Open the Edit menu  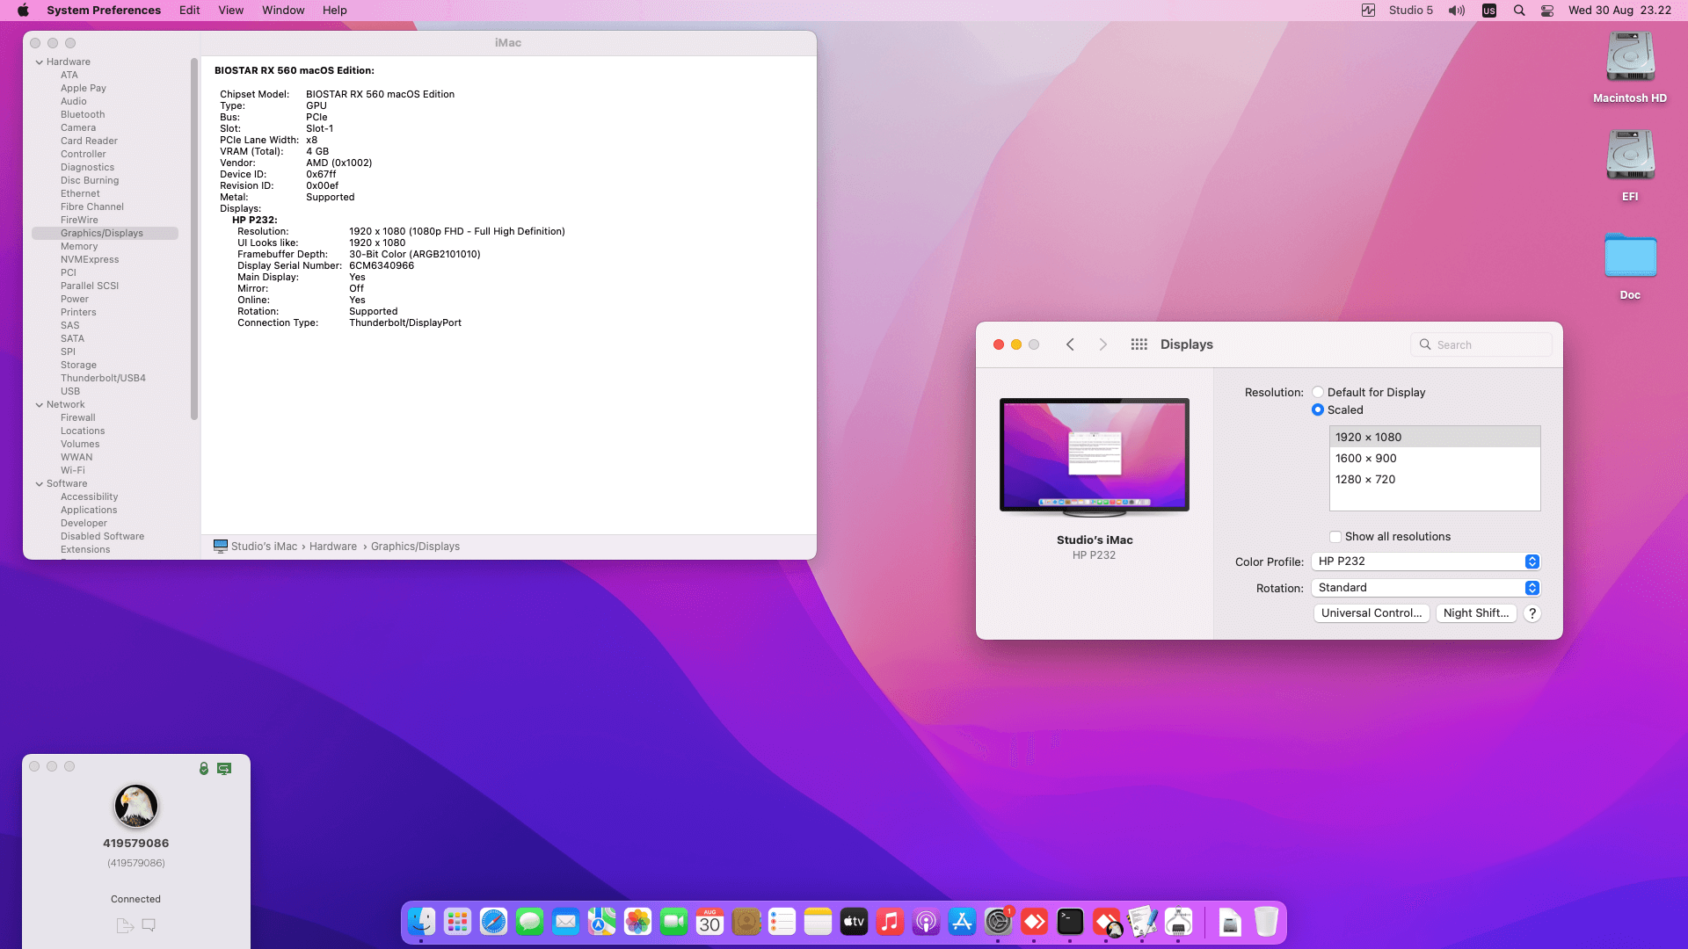pyautogui.click(x=190, y=11)
